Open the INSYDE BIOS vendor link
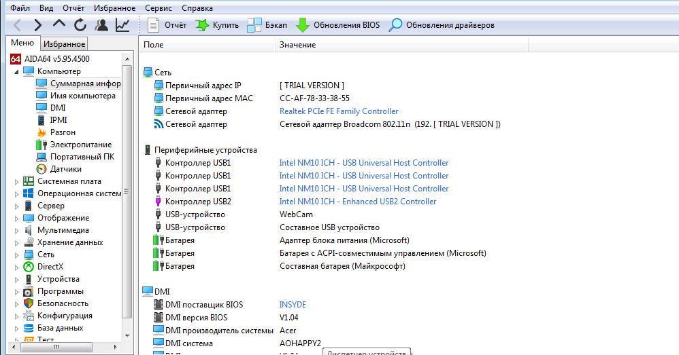The image size is (679, 355). [293, 305]
